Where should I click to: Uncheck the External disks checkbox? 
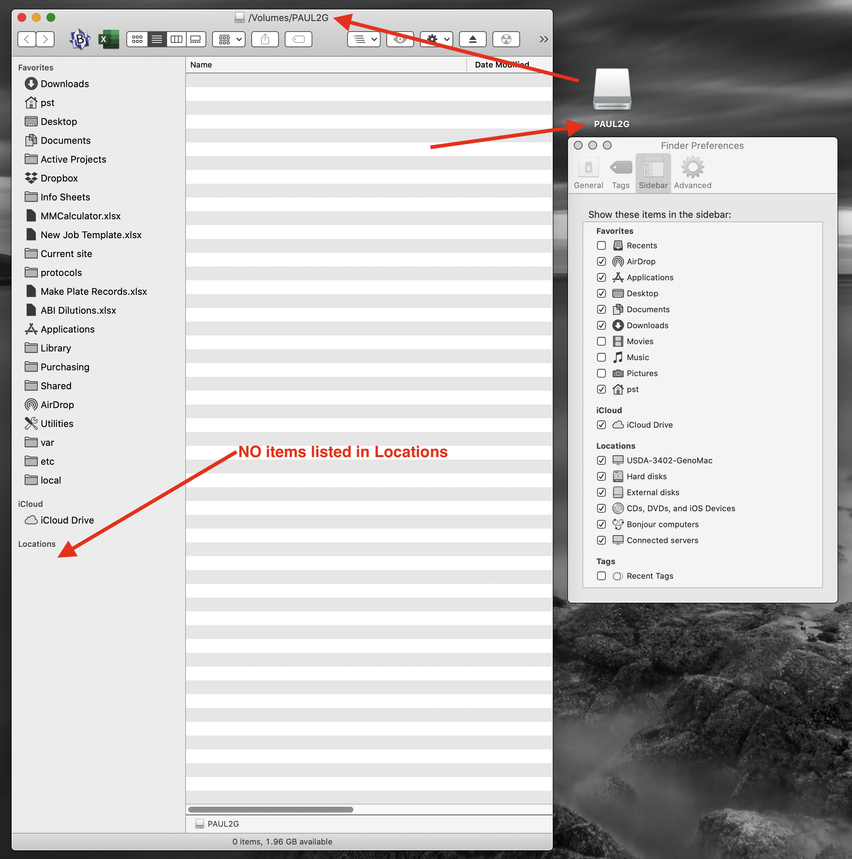[601, 492]
